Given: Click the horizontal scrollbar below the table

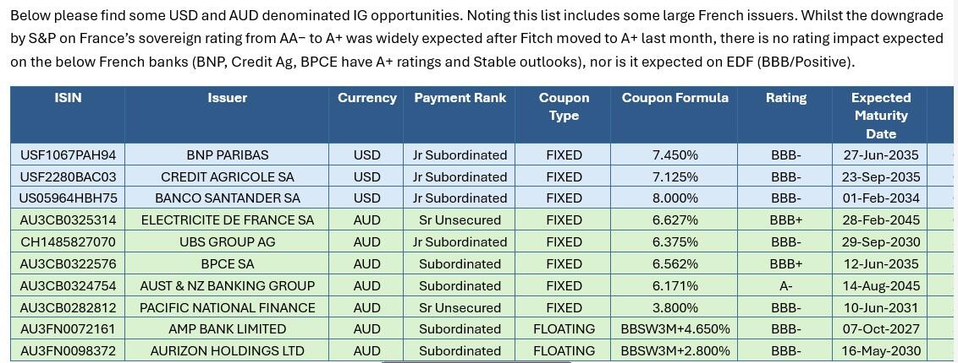Looking at the screenshot, I should (476, 361).
